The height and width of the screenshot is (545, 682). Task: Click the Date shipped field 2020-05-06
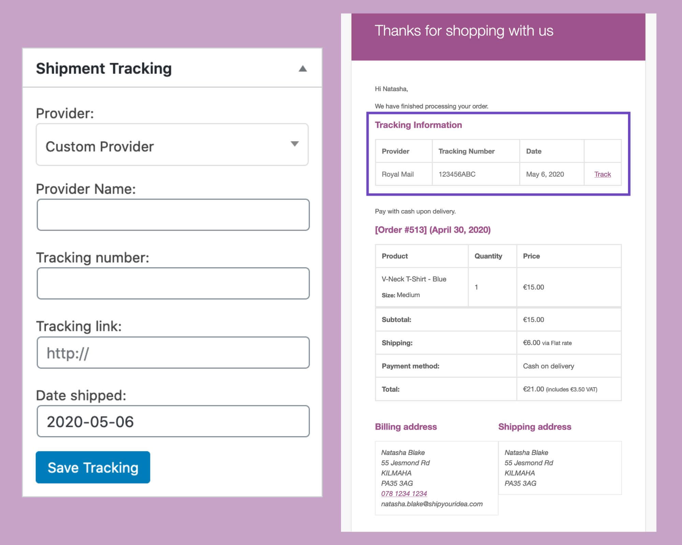[173, 421]
